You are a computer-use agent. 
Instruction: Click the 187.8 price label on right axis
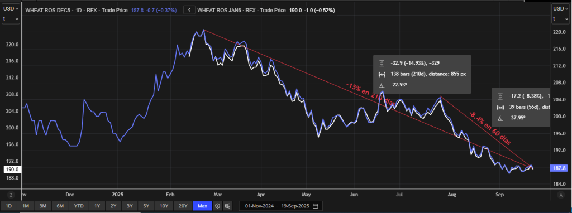pos(560,168)
